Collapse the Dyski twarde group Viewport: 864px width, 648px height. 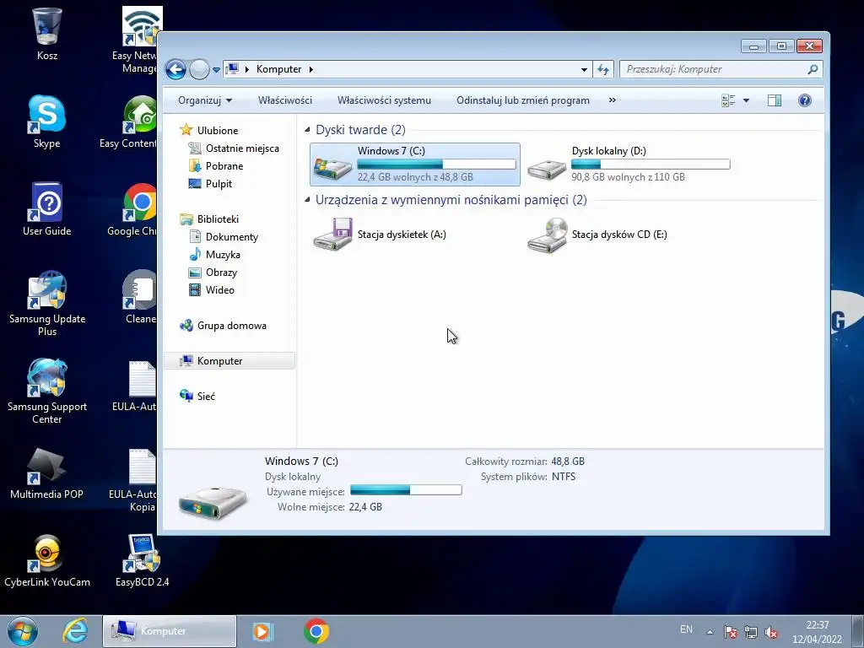tap(307, 129)
